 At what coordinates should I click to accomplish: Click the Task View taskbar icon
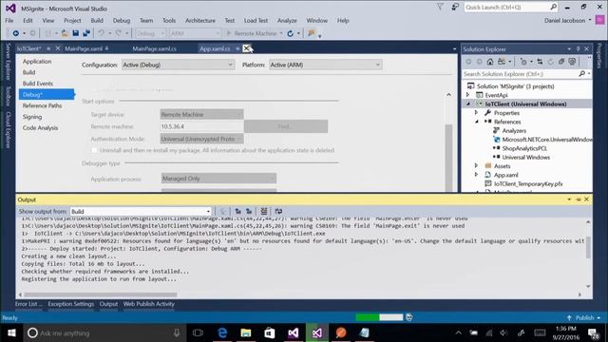(x=198, y=332)
